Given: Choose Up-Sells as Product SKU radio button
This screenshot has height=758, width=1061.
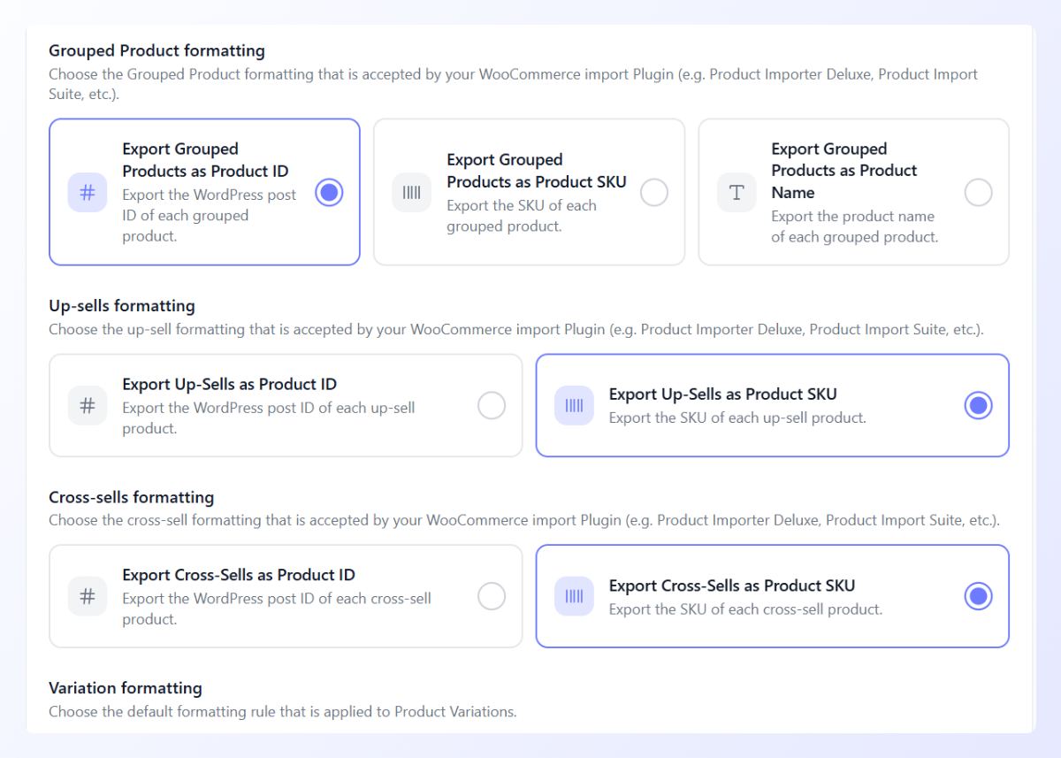Looking at the screenshot, I should pos(978,405).
